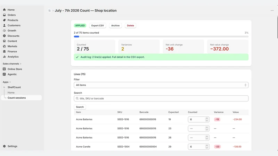Click the -138.00 value cell
The image size is (278, 156).
click(x=237, y=147)
